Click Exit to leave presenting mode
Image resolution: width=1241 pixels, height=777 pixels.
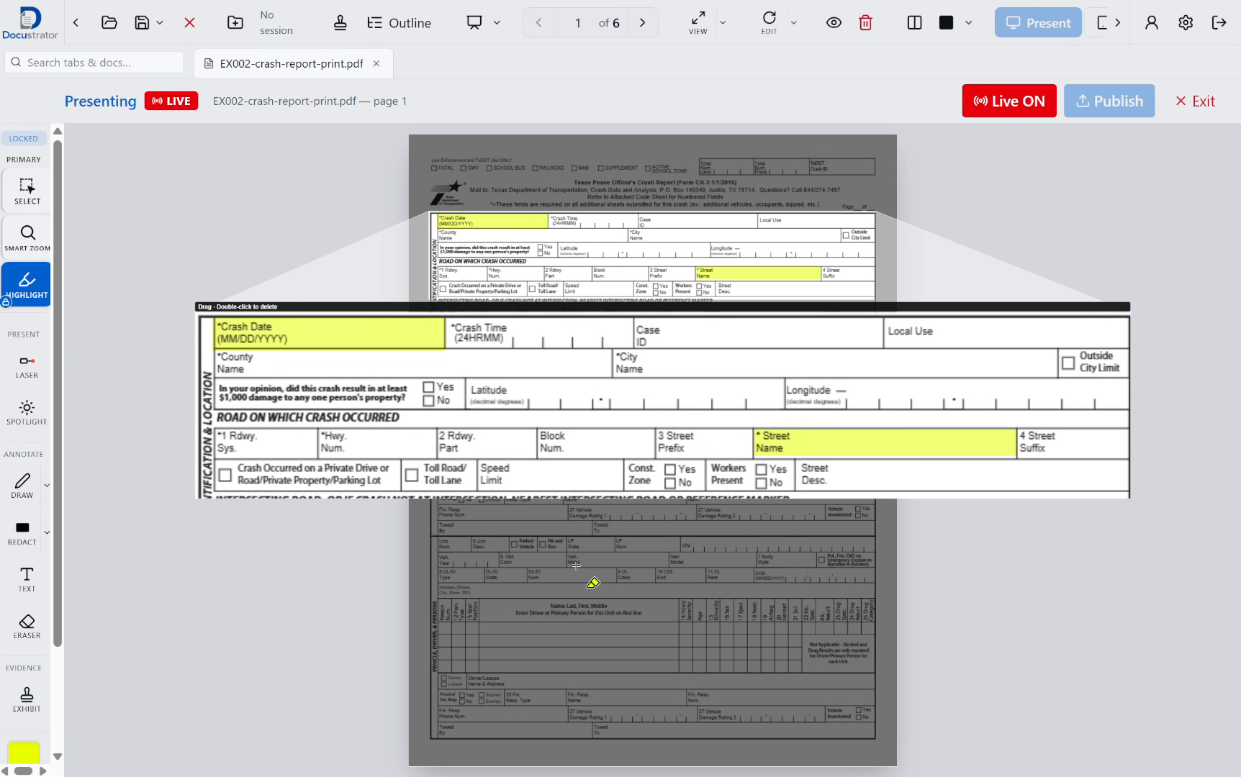tap(1196, 101)
